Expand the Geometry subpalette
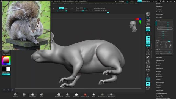Viewport: 176px width, 99px height. pyautogui.click(x=159, y=6)
